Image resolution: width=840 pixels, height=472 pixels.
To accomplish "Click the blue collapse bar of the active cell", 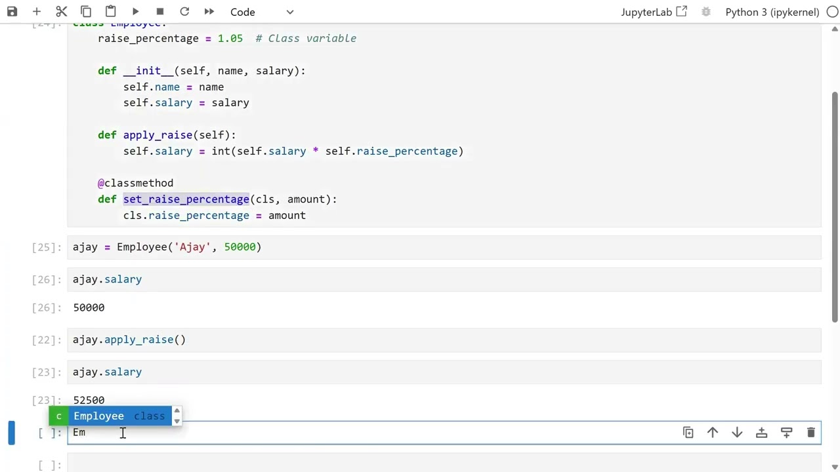I will tap(11, 433).
